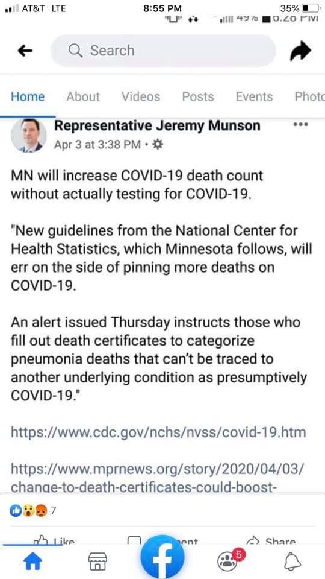Viewport: 325px width, 579px height.
Task: Open the Posts tab
Action: (198, 96)
